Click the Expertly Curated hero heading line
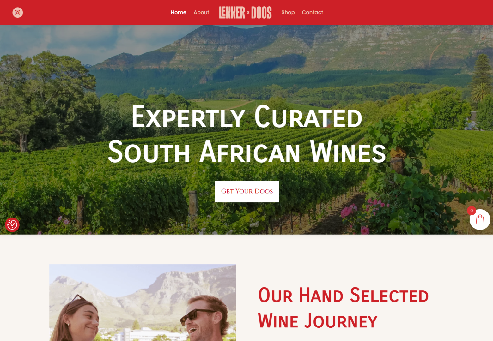 point(247,117)
